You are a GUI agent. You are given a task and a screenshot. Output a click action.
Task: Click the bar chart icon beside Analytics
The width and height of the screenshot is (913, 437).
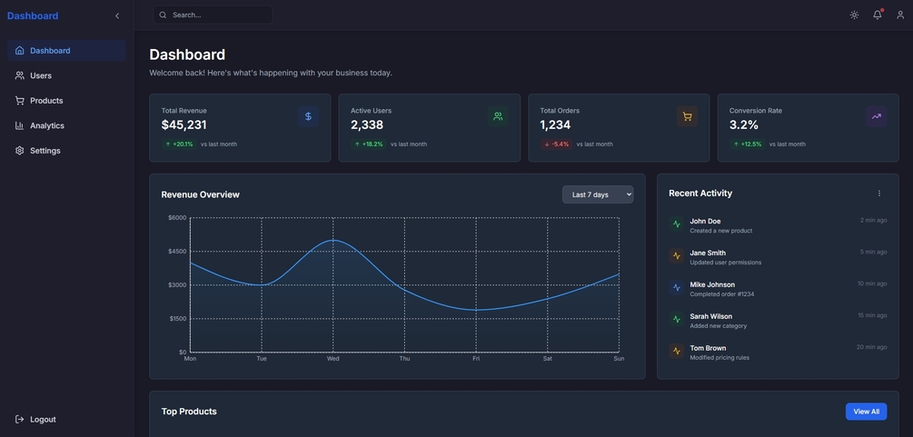tap(20, 126)
